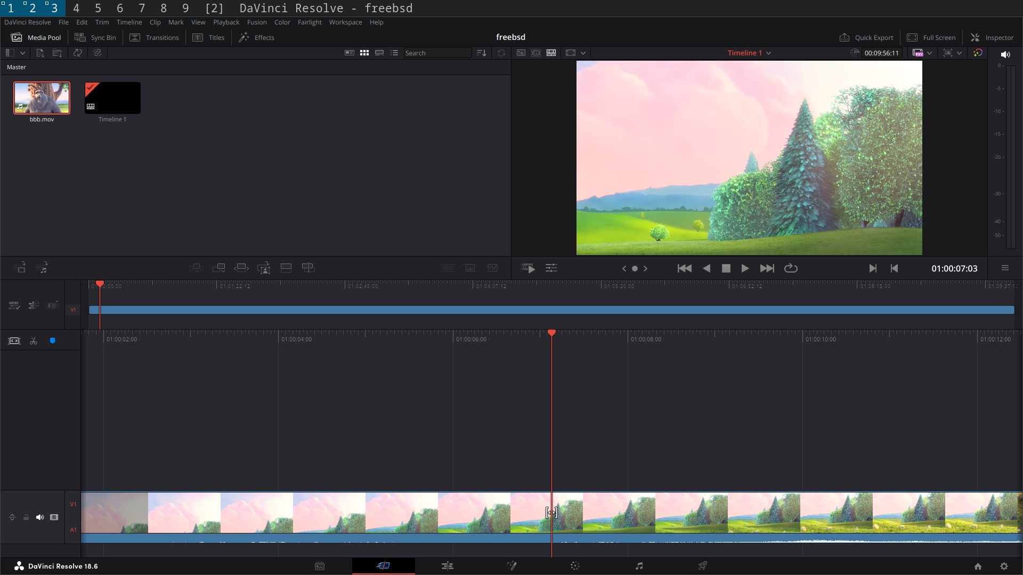The width and height of the screenshot is (1023, 575).
Task: Expand the bin list view dropdown
Action: click(22, 53)
